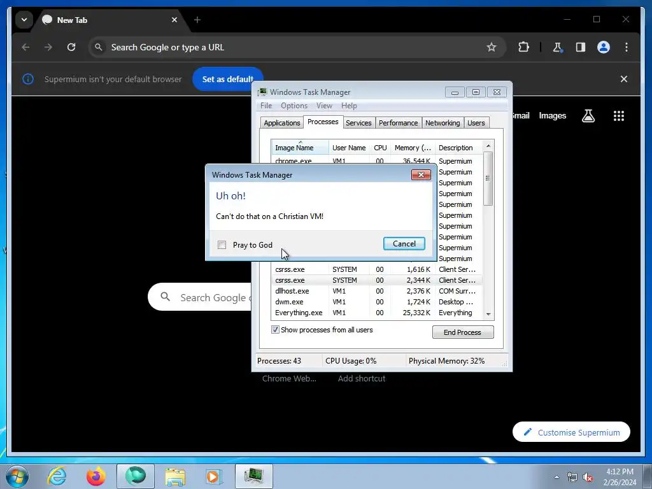652x489 pixels.
Task: Open the tab search dropdown
Action: pyautogui.click(x=24, y=20)
